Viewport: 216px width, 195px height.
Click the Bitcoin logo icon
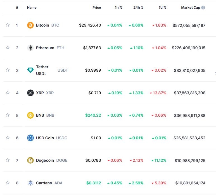pyautogui.click(x=30, y=25)
